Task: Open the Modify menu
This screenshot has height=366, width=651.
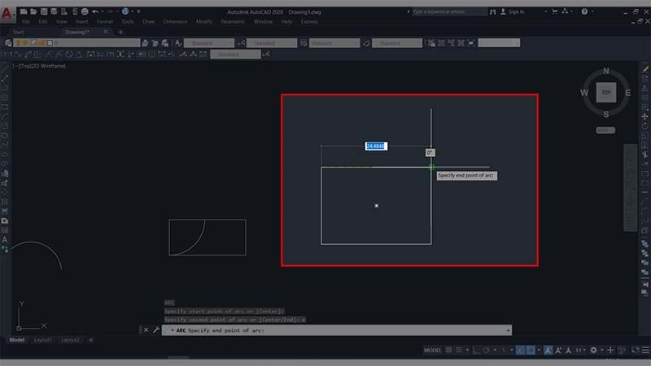Action: [204, 22]
